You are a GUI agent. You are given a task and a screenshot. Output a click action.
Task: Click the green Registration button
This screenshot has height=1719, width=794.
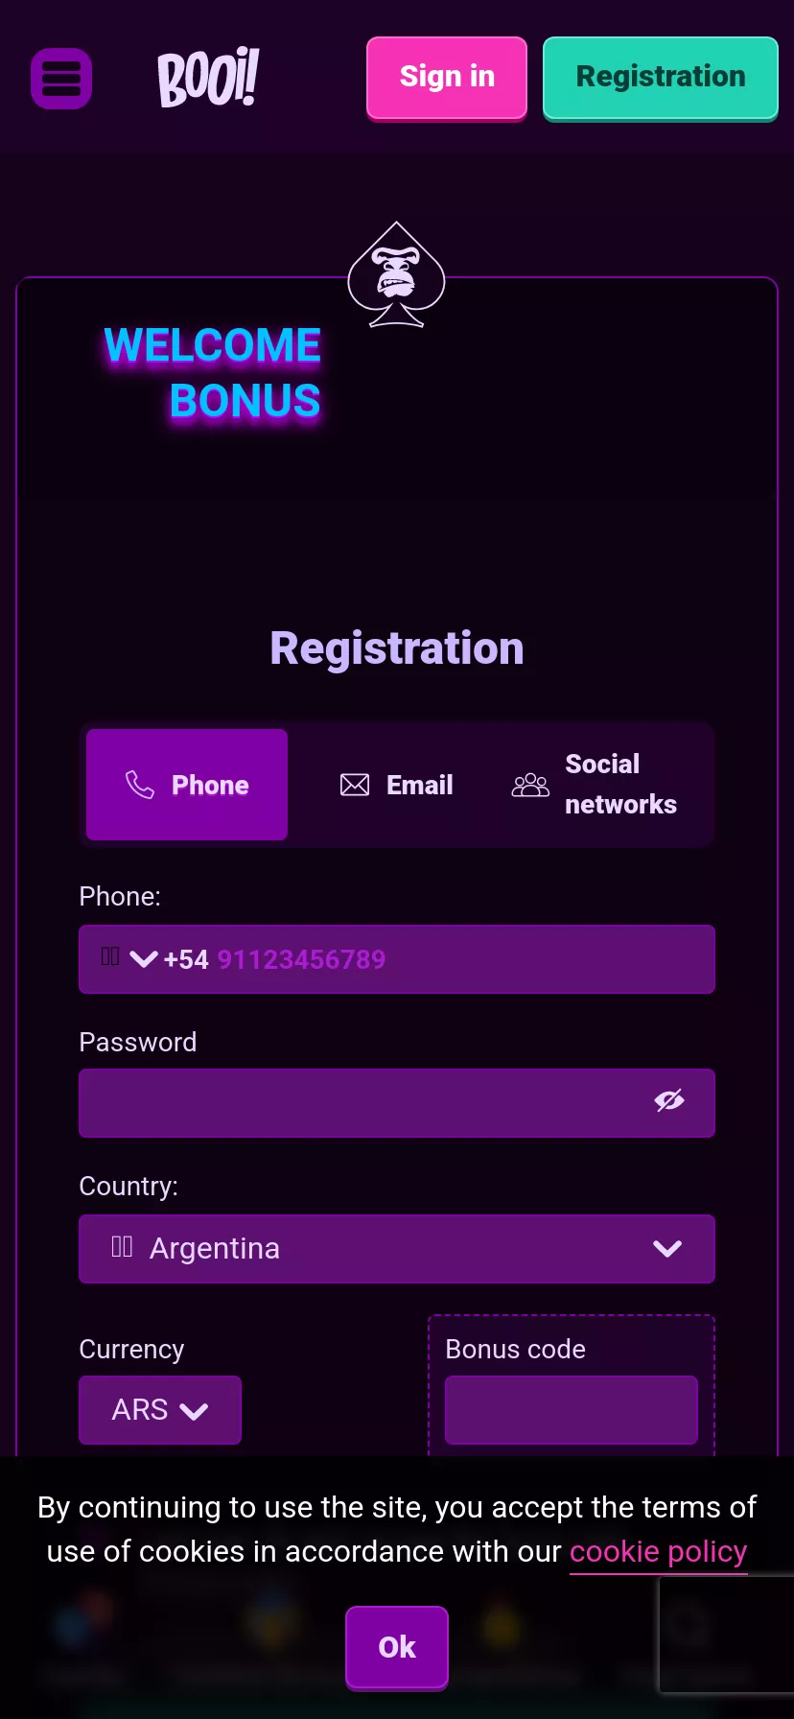coord(661,78)
